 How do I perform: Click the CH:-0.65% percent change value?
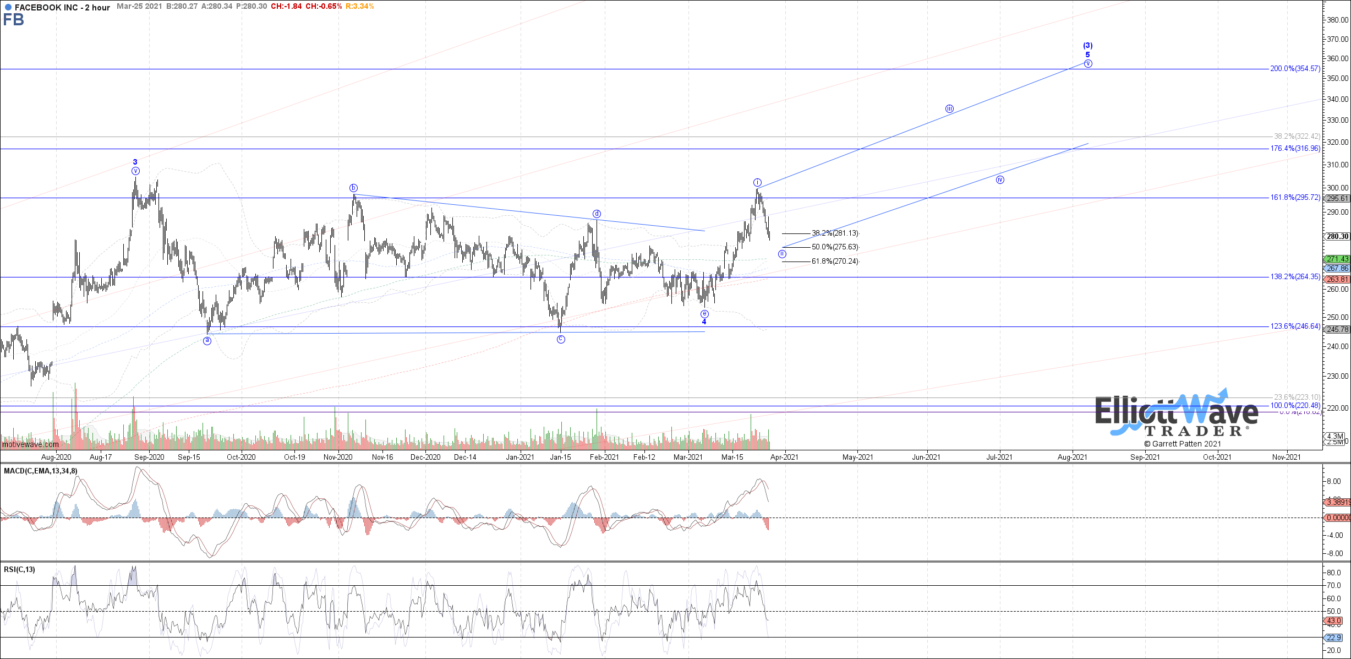coord(324,7)
